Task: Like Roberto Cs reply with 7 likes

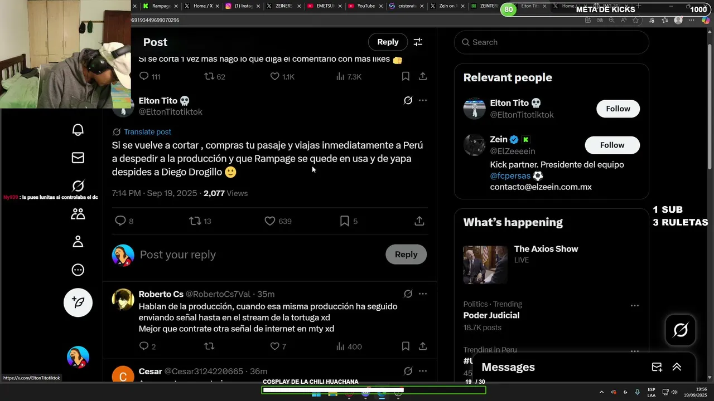Action: [278, 346]
